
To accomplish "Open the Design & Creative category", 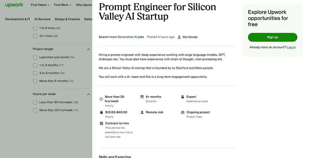I will tap(67, 19).
